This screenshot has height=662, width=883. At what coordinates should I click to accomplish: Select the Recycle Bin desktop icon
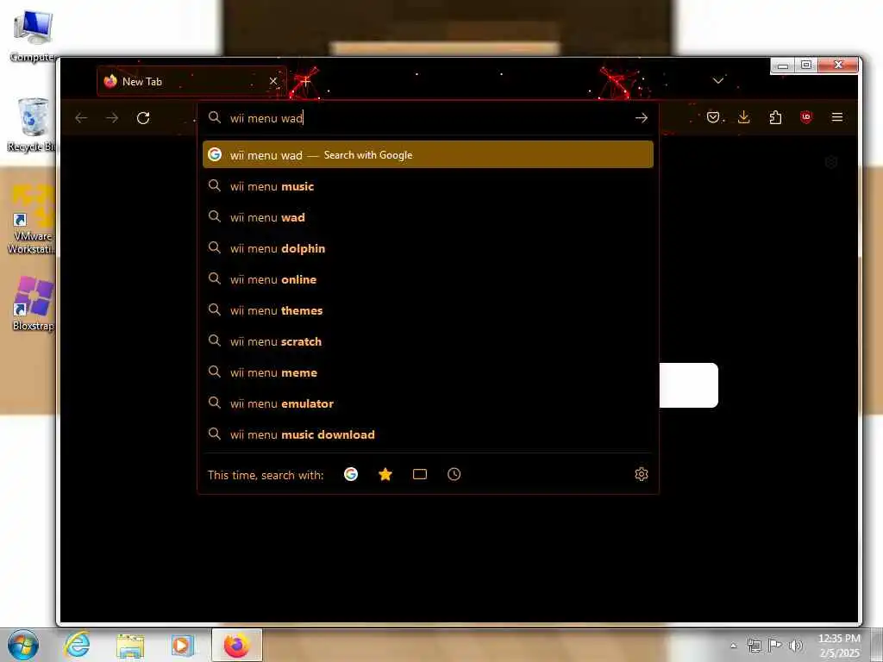pyautogui.click(x=32, y=125)
